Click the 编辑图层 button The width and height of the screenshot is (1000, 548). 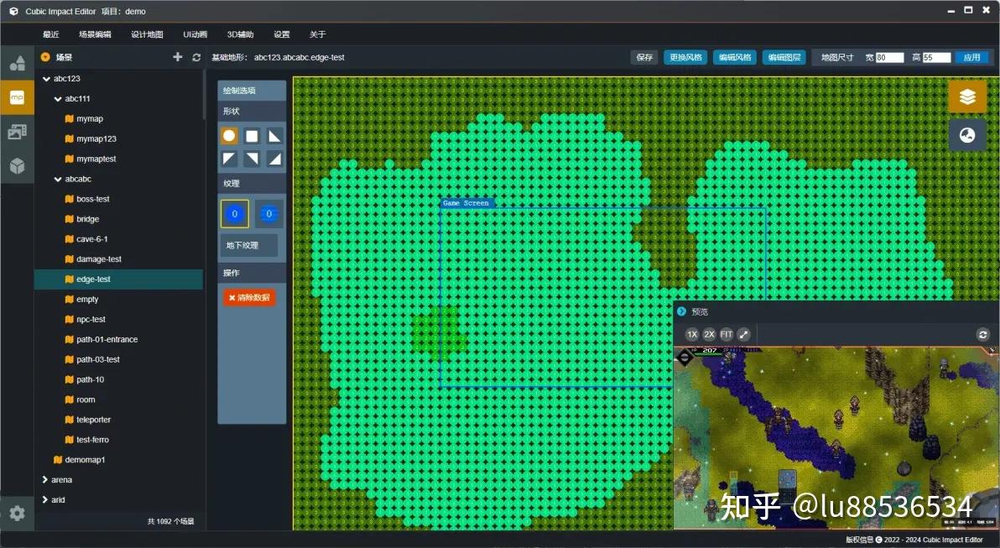click(x=784, y=57)
